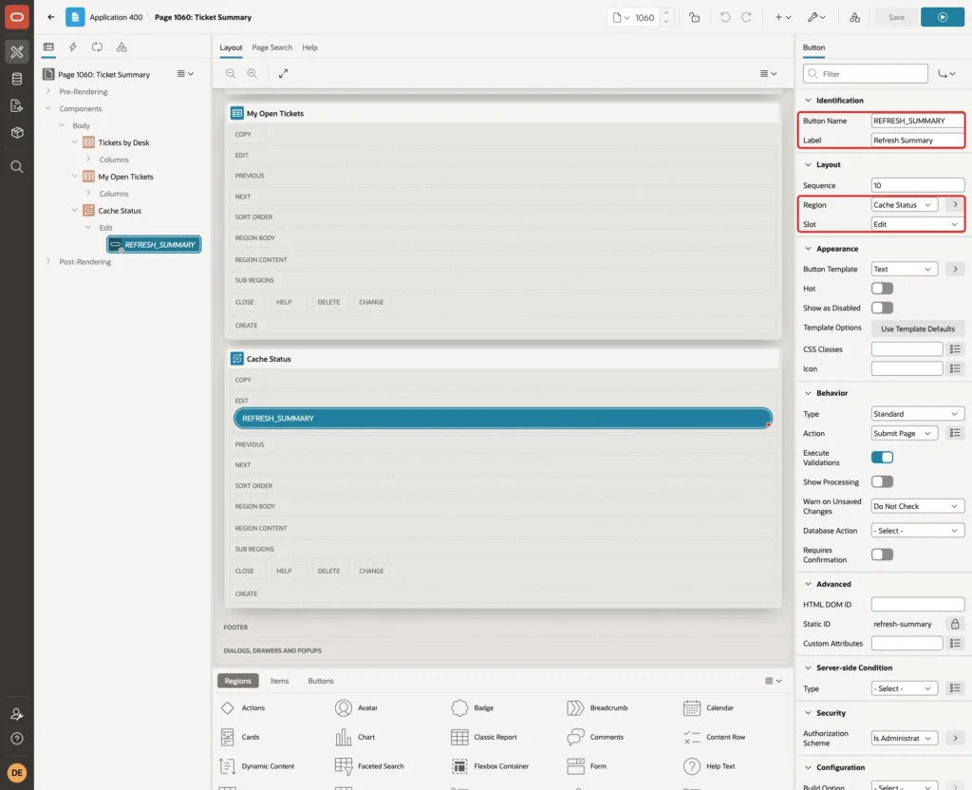Click the Save button
Viewport: 972px width, 790px height.
[896, 17]
